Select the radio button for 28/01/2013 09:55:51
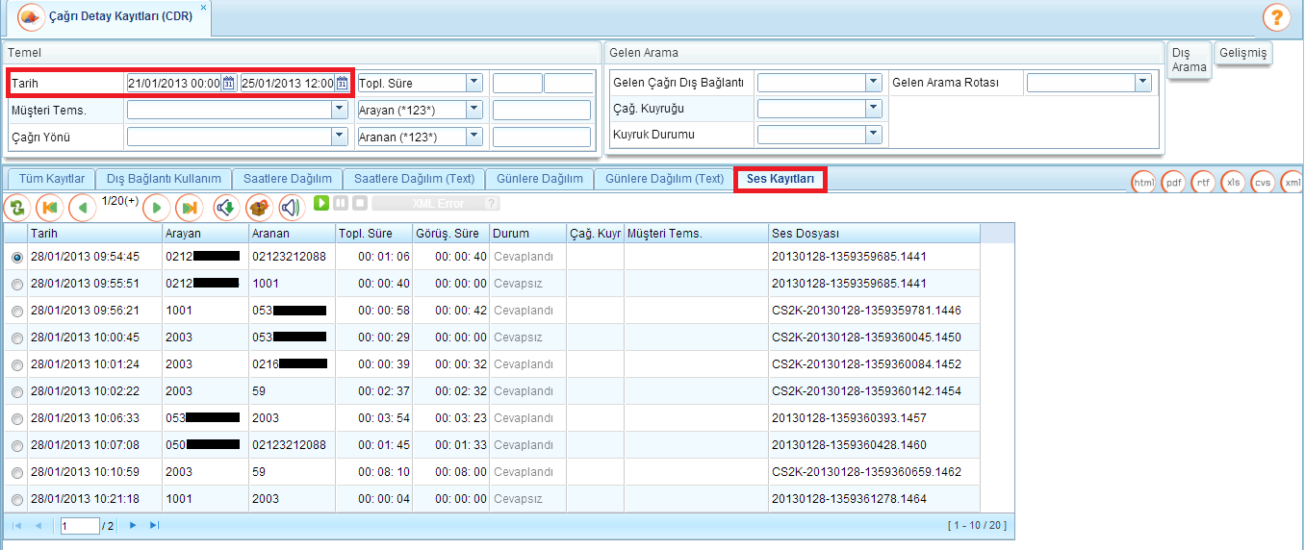 click(16, 285)
